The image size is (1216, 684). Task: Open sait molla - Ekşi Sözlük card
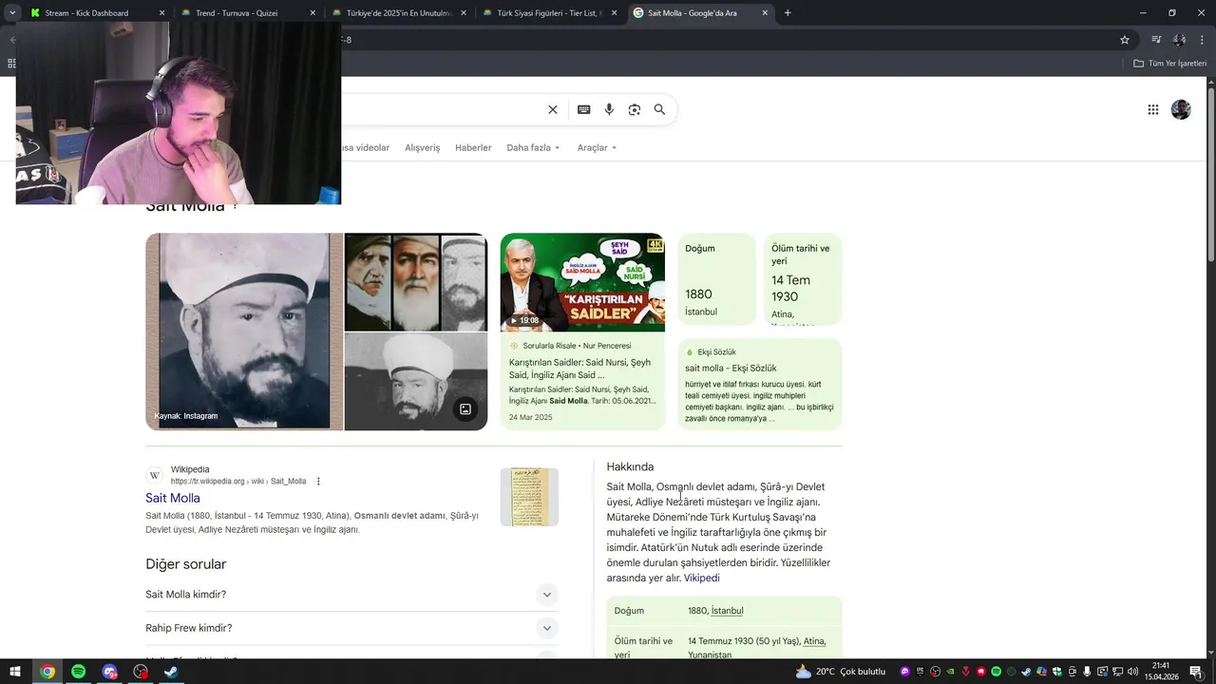tap(760, 385)
